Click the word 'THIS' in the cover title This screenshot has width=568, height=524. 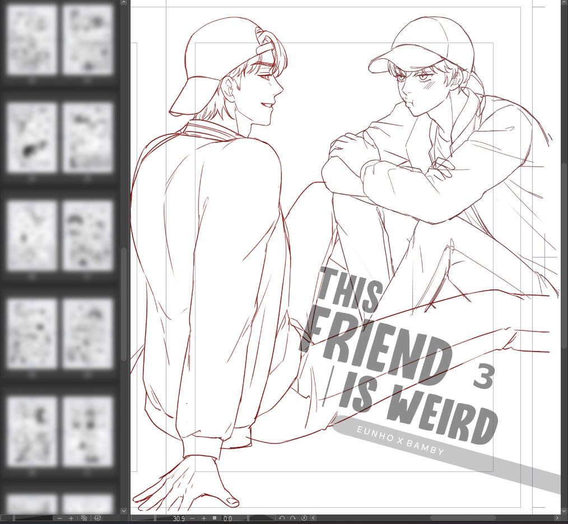tap(350, 290)
